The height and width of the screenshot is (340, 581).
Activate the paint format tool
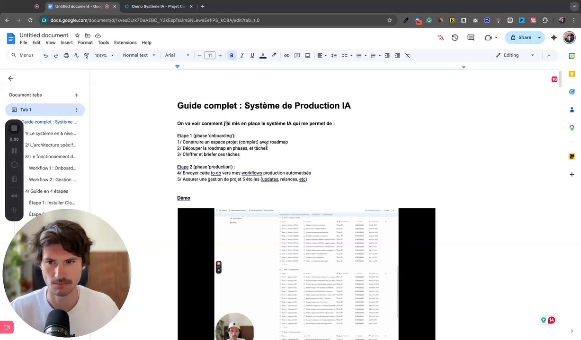(x=87, y=55)
